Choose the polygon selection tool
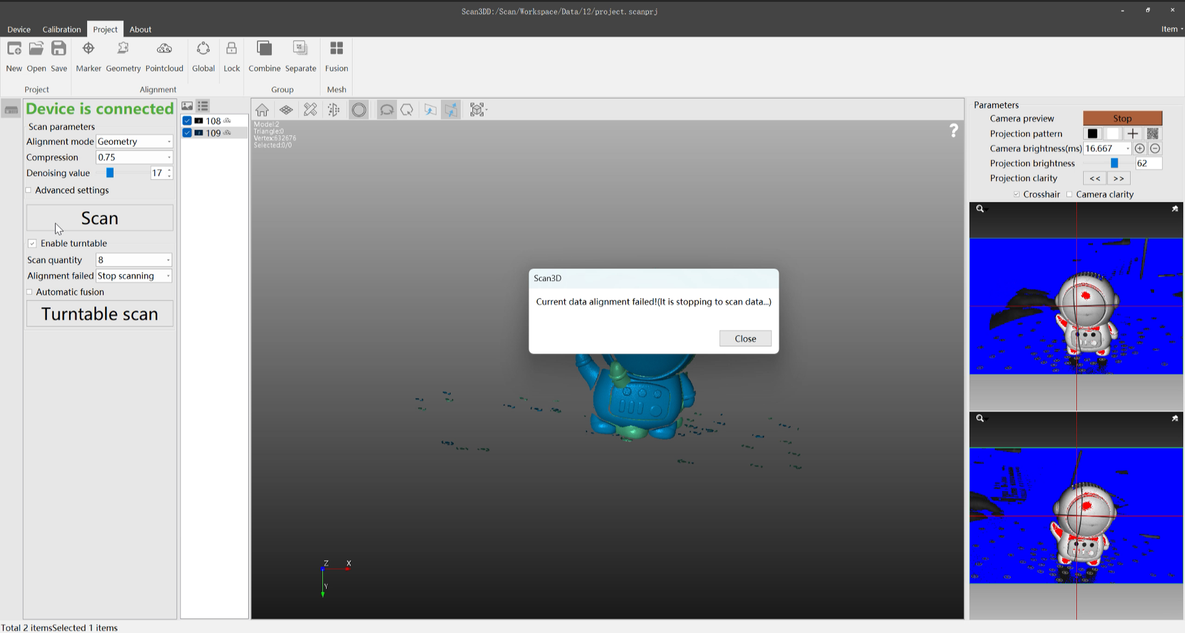The image size is (1185, 633). coord(407,110)
